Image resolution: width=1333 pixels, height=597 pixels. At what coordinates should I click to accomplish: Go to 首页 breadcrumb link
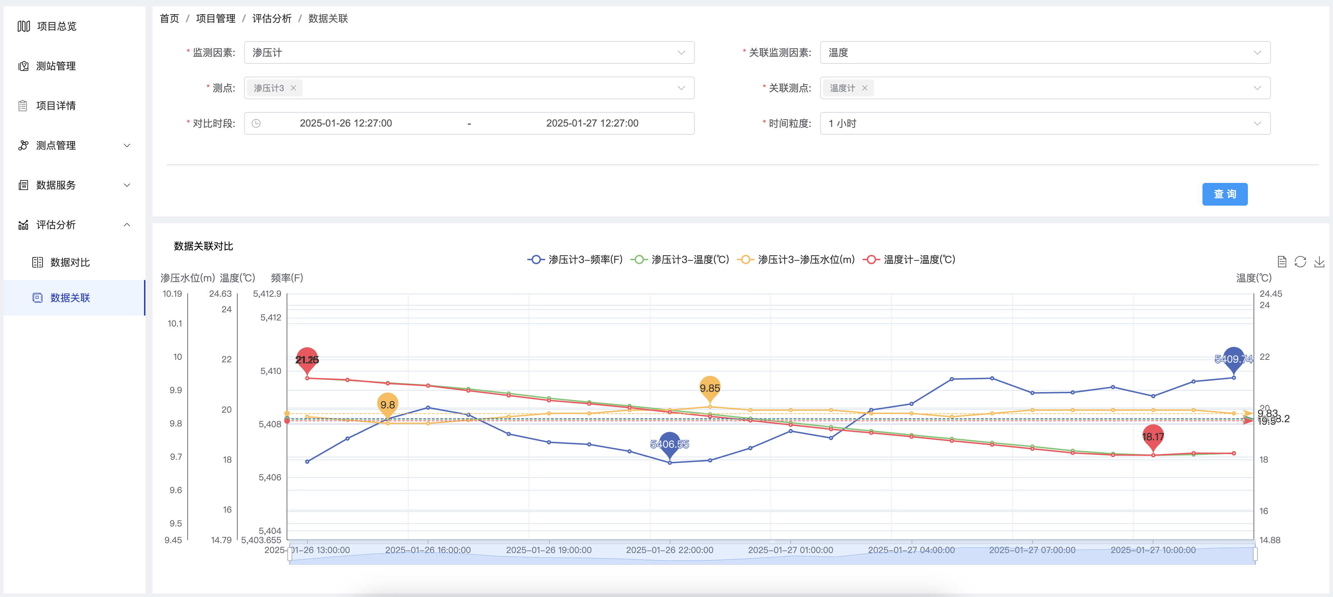[169, 19]
